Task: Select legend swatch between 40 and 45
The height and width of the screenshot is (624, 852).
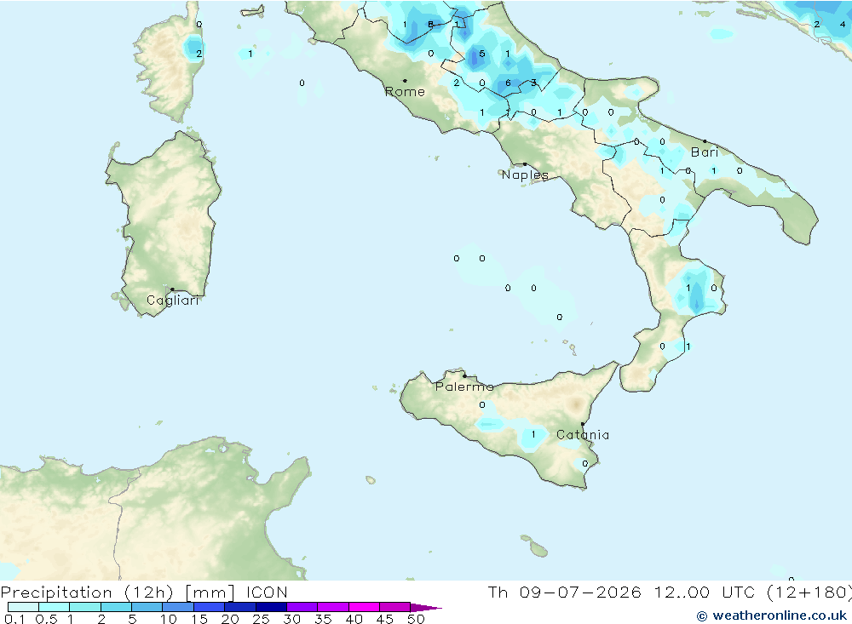Action: [364, 607]
